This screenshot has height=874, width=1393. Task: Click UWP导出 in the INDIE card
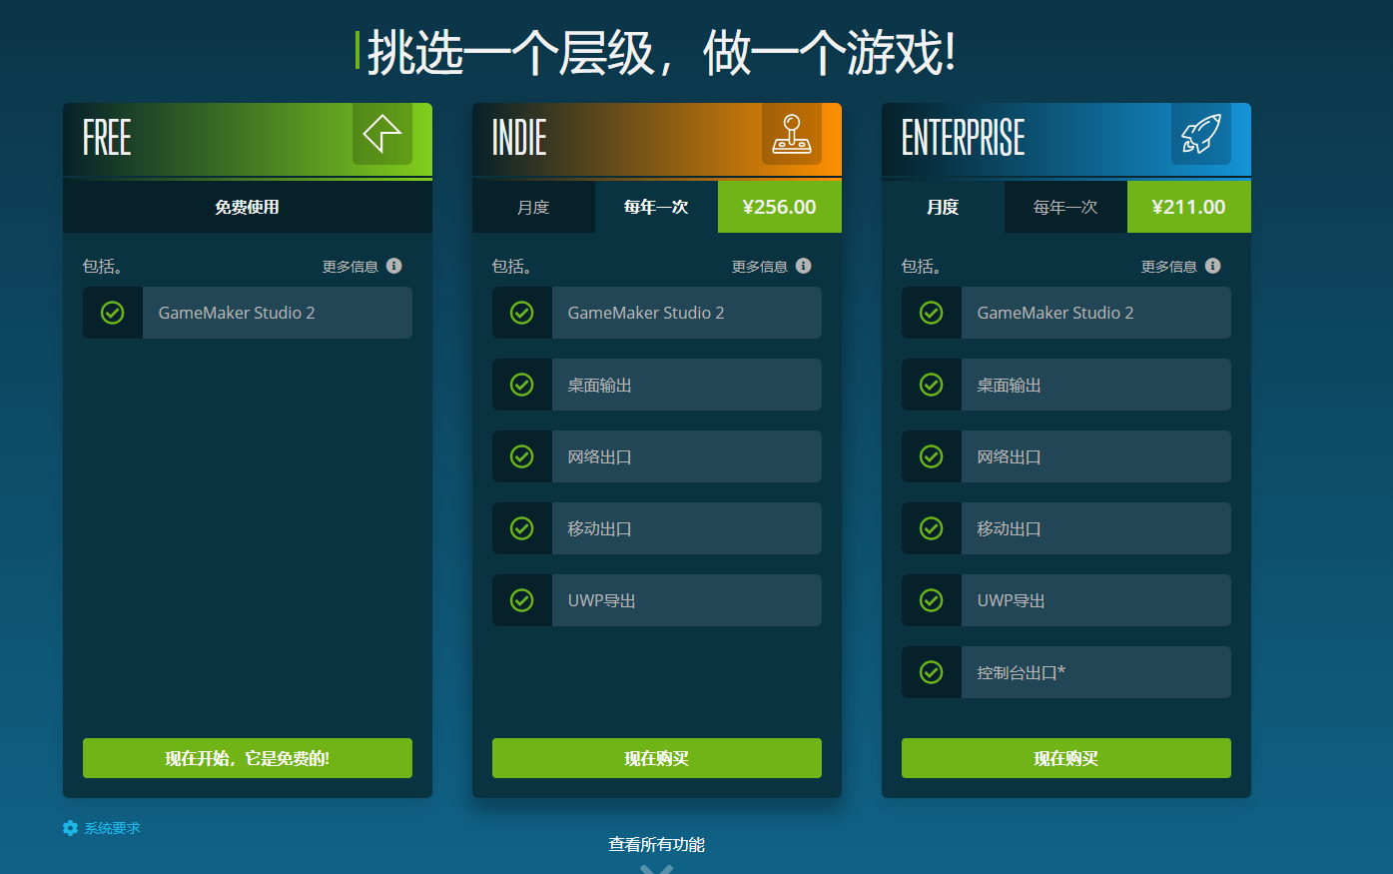point(602,600)
